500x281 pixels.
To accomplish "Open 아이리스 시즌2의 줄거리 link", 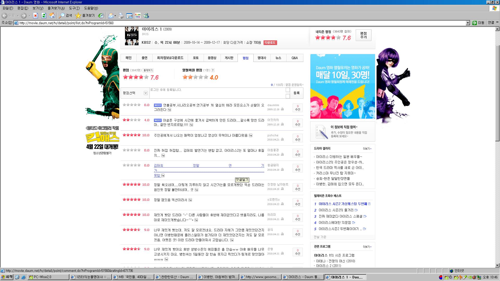I will click(336, 210).
